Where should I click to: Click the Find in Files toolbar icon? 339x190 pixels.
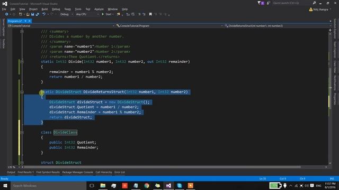[119, 14]
